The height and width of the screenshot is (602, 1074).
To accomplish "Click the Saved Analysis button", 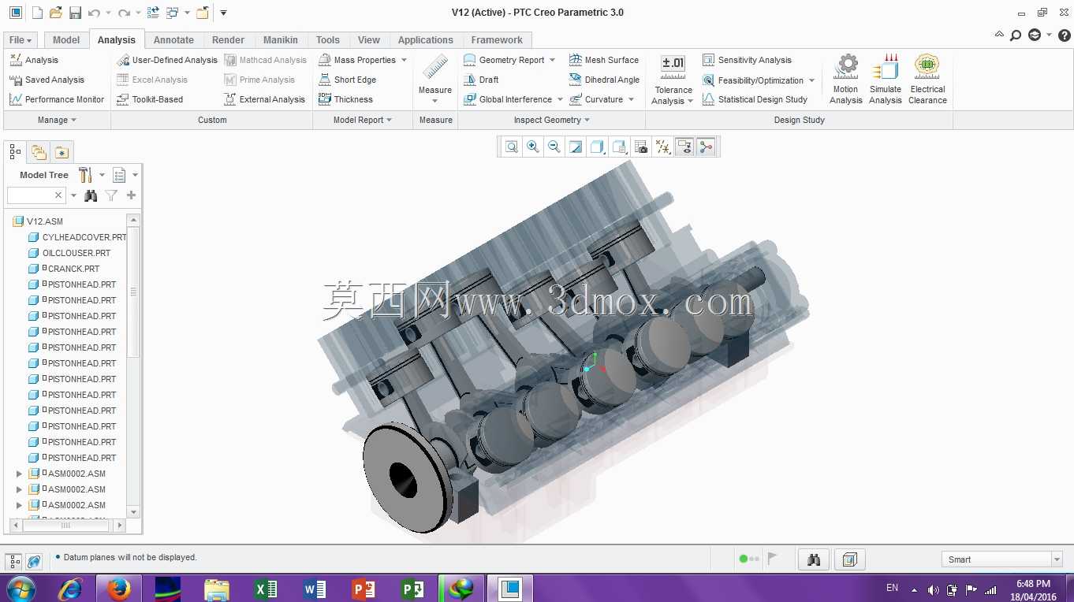I will pos(47,80).
